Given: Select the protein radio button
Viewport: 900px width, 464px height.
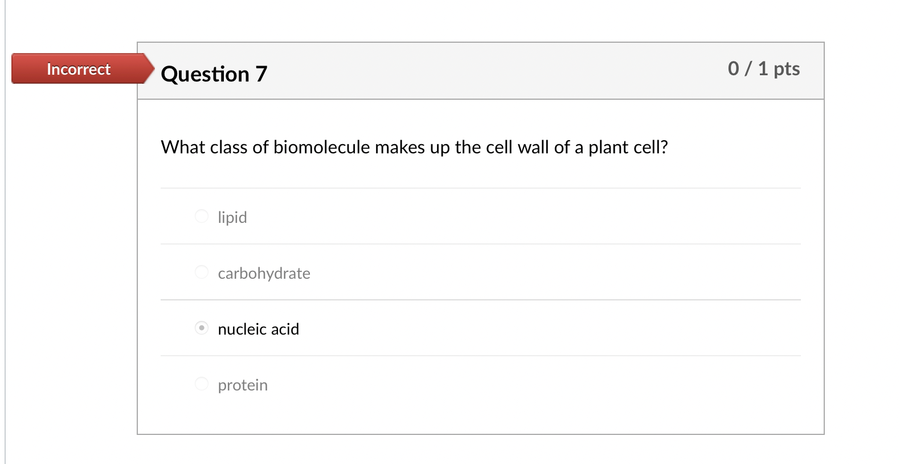Looking at the screenshot, I should click(x=201, y=384).
